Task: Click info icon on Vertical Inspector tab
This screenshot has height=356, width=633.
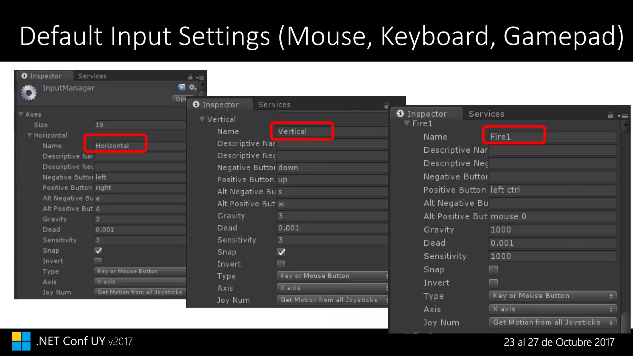Action: 196,104
